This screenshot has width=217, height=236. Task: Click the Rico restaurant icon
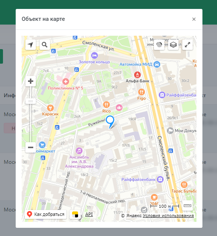106,105
